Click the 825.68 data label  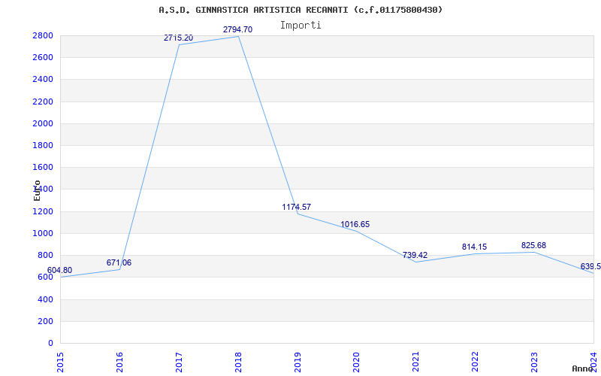point(533,246)
